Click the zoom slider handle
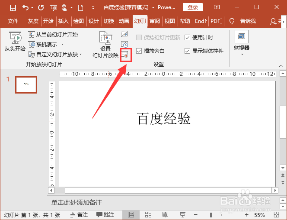The width and height of the screenshot is (287, 220). click(211, 215)
